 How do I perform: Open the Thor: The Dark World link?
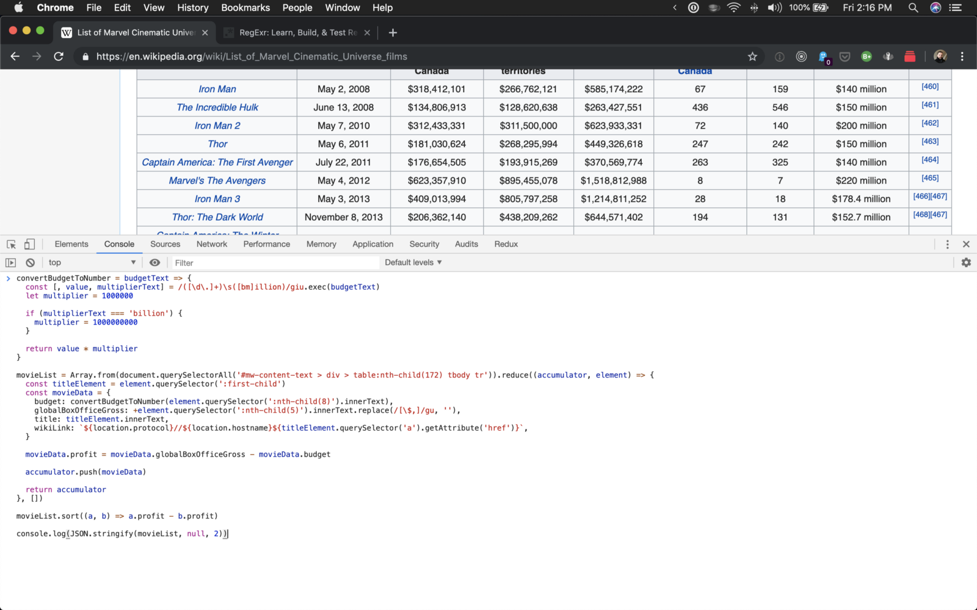pyautogui.click(x=217, y=217)
